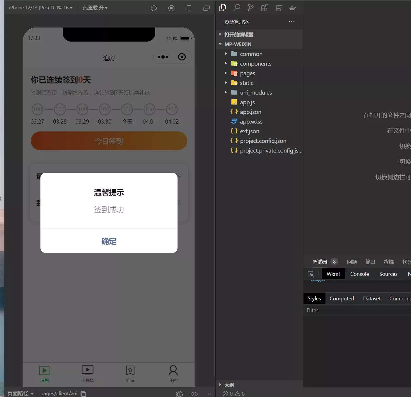Image resolution: width=411 pixels, height=397 pixels.
Task: Click the bug debug icon in status bar
Action: [x=180, y=394]
